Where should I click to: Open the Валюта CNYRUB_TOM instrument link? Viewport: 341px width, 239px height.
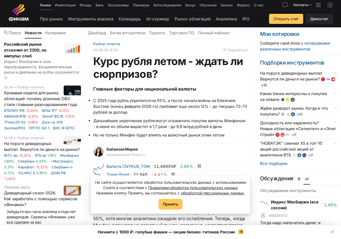128,167
